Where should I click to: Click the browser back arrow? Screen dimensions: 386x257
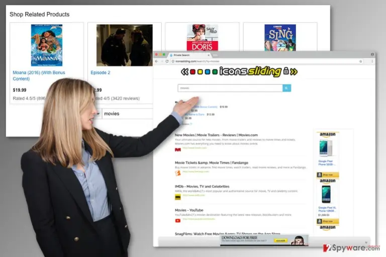pos(157,61)
